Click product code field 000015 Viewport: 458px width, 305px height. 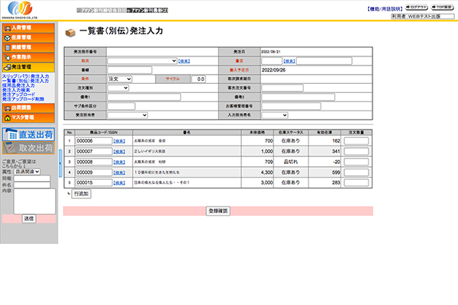(x=94, y=183)
